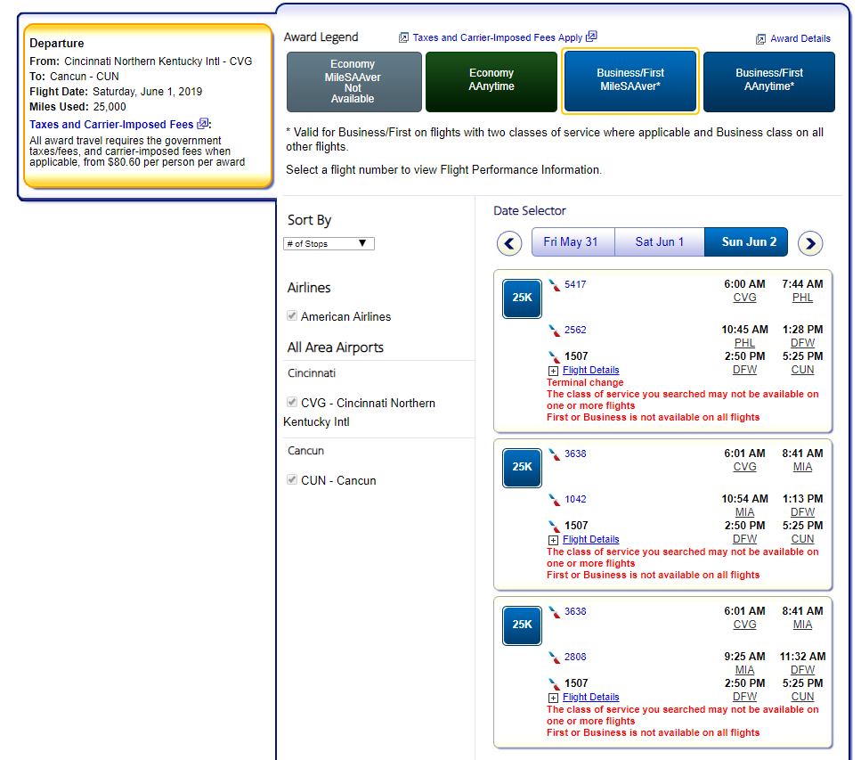Expand Flight Details for the first itinerary
861x760 pixels.
tap(590, 370)
